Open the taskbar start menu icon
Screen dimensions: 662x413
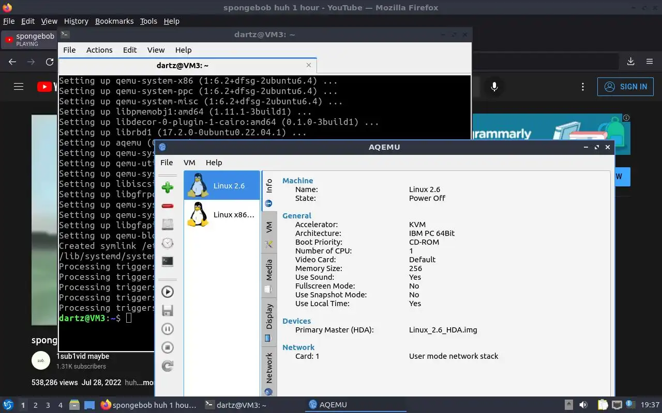[x=8, y=405]
